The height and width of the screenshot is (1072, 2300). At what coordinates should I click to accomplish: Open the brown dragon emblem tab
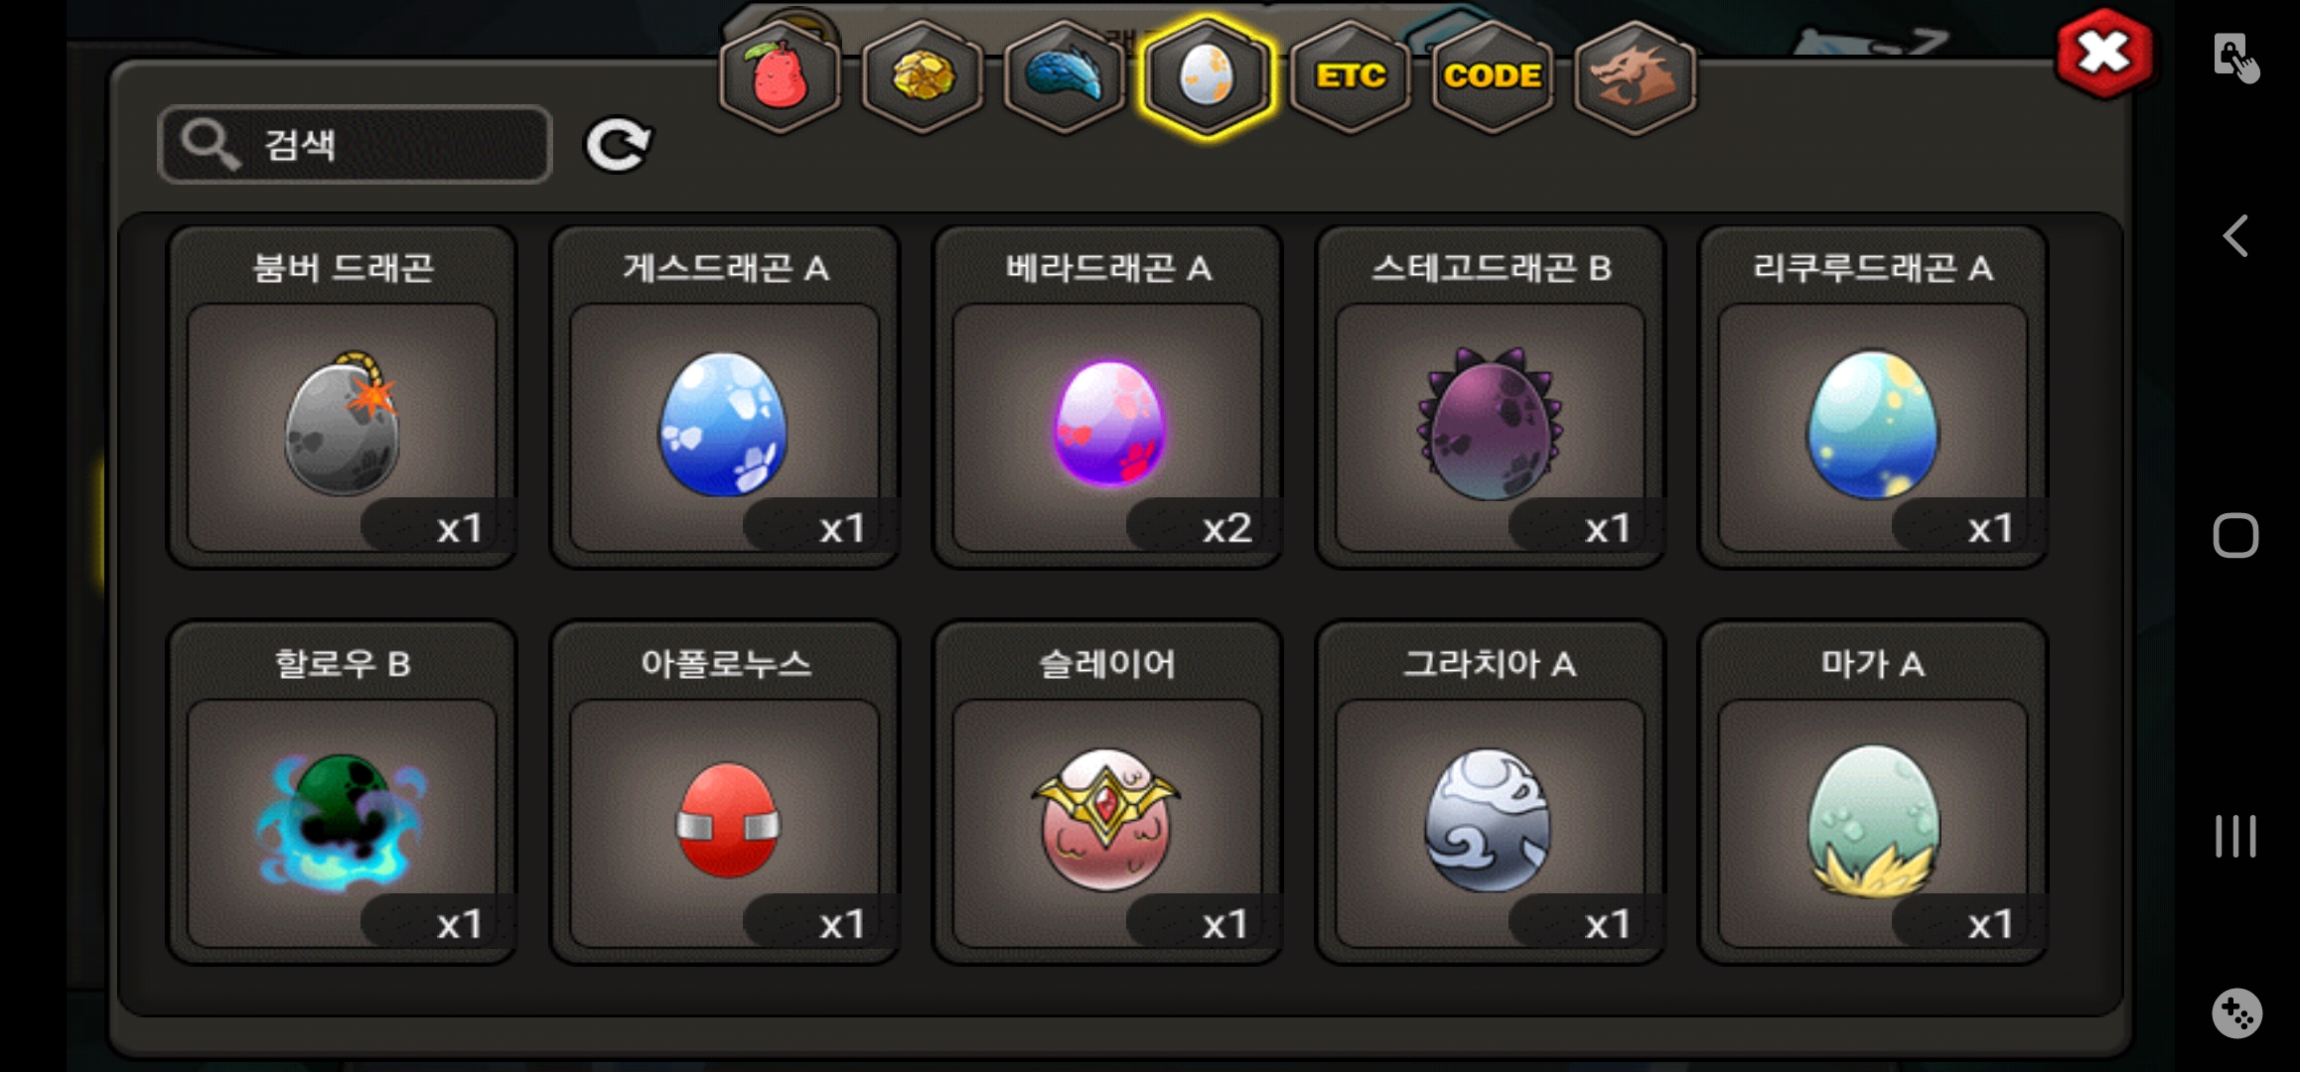click(1636, 76)
